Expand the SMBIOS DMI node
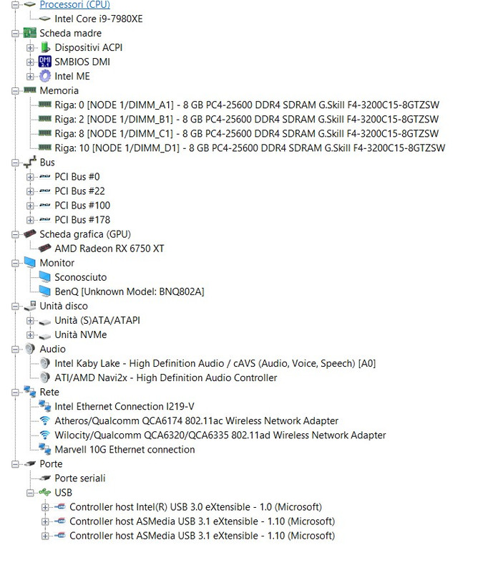Image resolution: width=483 pixels, height=573 pixels. click(30, 62)
